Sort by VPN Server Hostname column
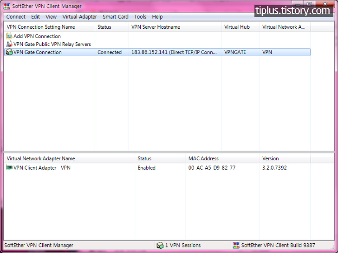Viewport: 338px width, 253px height. coord(175,27)
